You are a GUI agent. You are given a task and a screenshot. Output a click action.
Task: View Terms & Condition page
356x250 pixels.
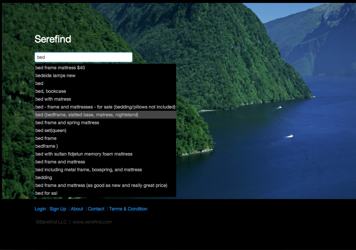[128, 209]
